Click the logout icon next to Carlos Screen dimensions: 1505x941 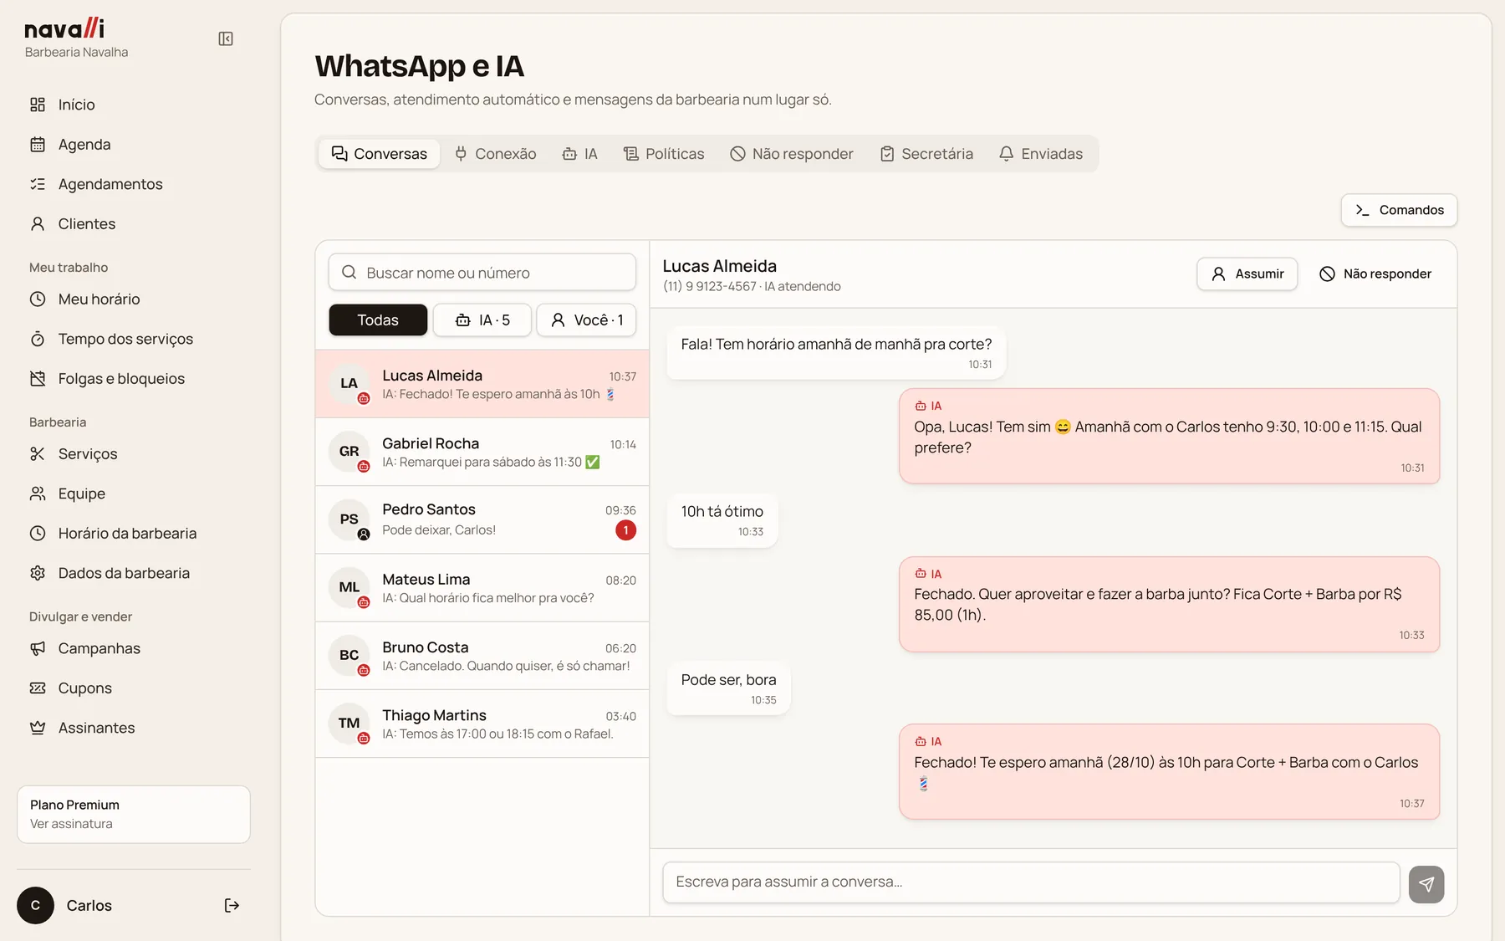(232, 905)
